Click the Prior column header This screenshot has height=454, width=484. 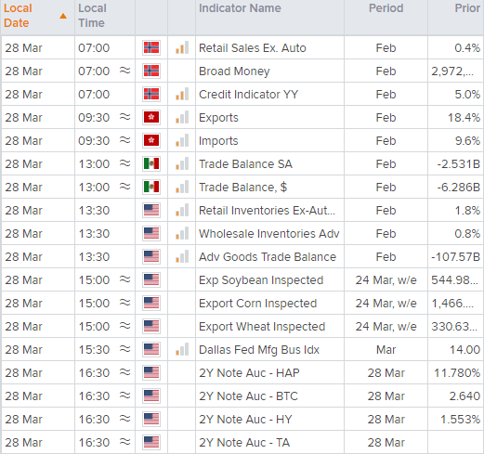pyautogui.click(x=467, y=8)
